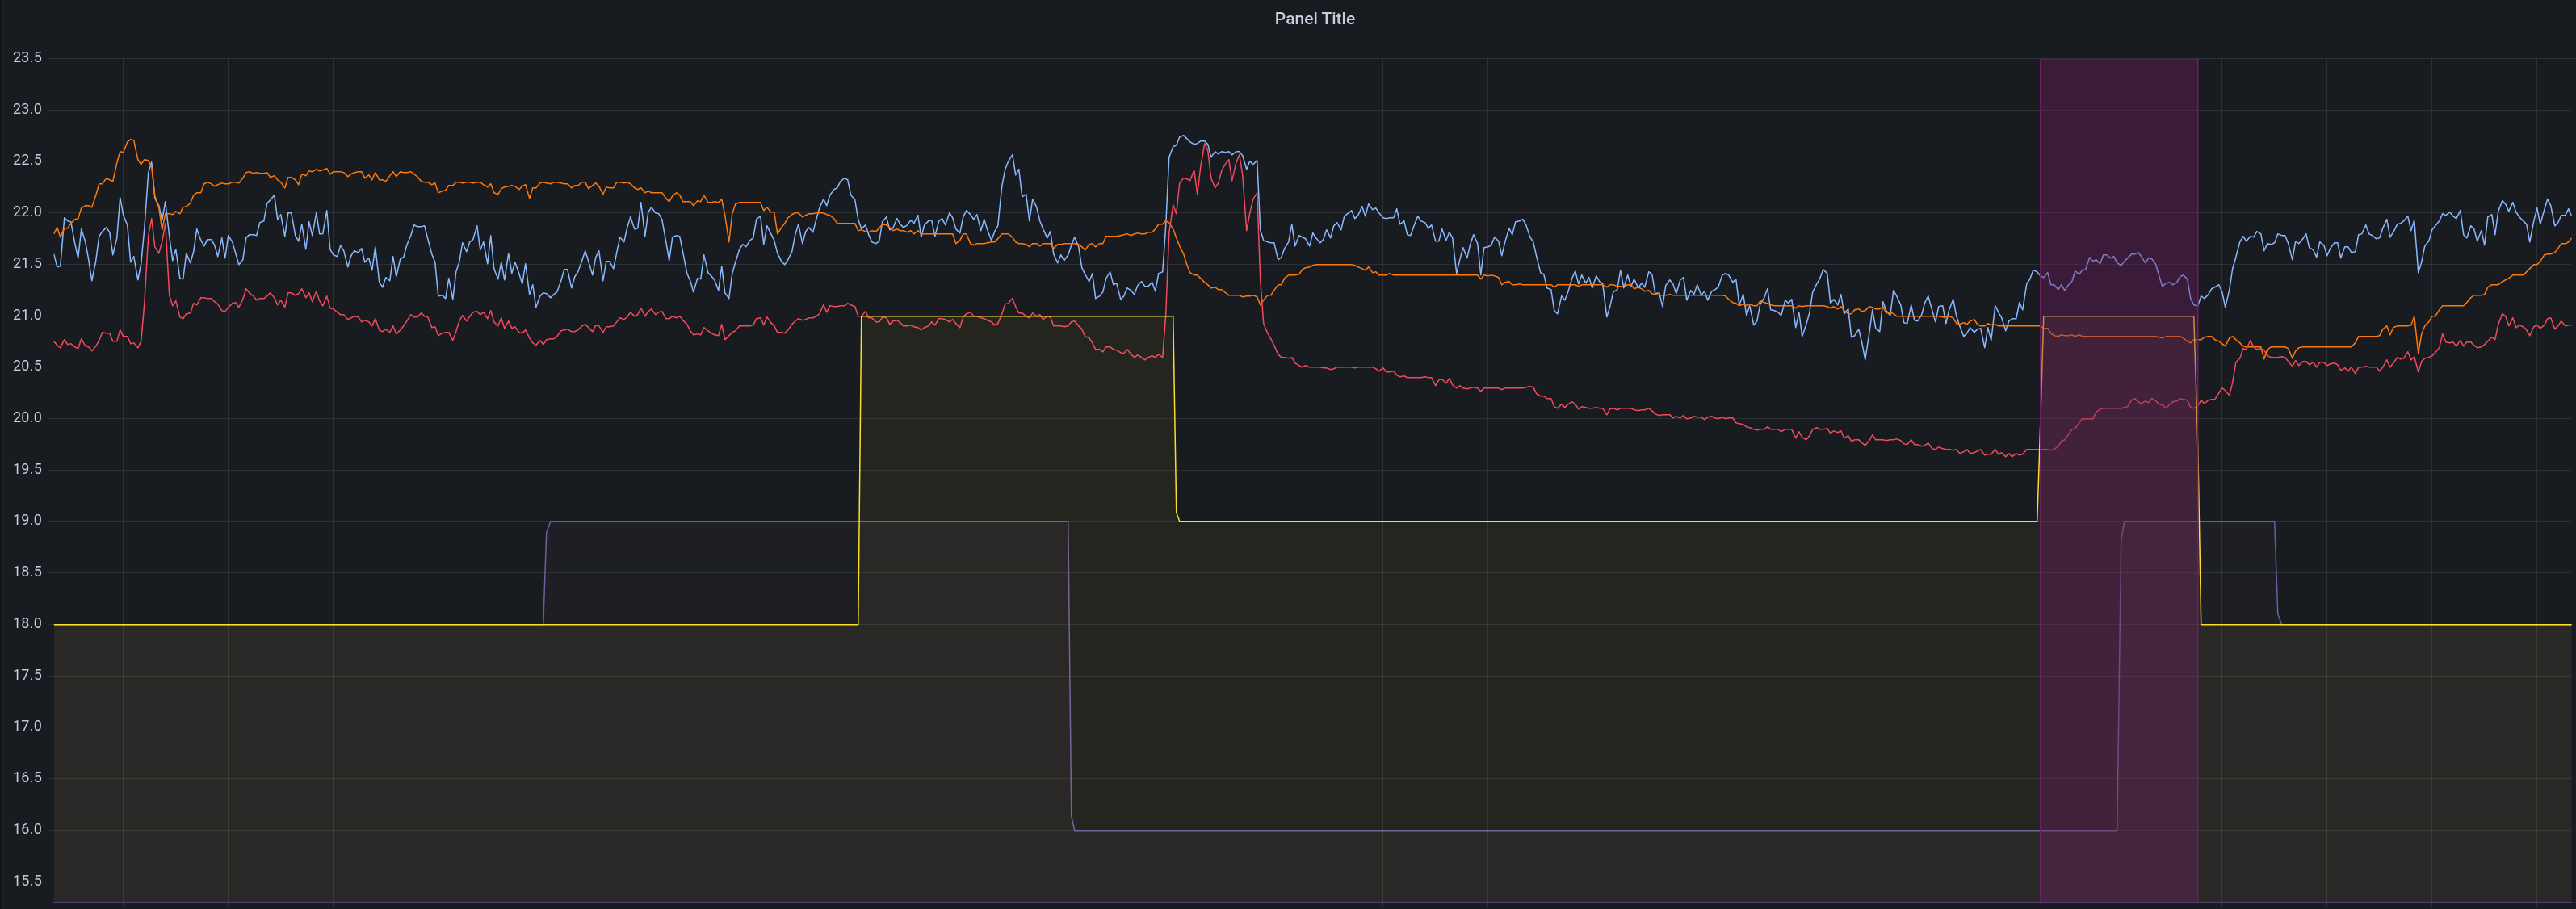Click the 21.5 y-axis label
Image resolution: width=2576 pixels, height=909 pixels.
(x=27, y=264)
